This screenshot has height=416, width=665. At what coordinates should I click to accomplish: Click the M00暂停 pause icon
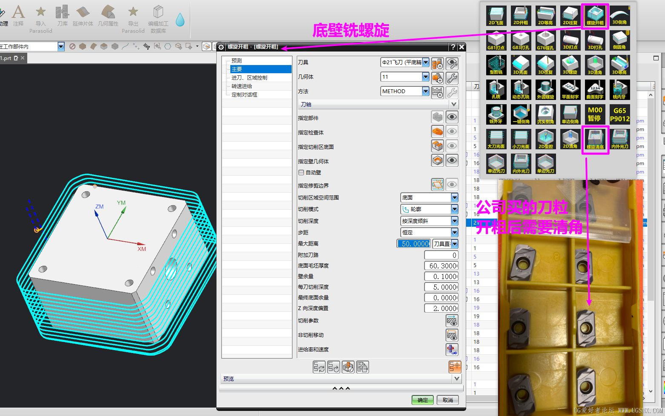595,114
